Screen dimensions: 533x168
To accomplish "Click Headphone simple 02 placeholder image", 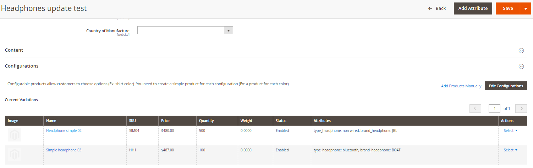I will [15, 135].
